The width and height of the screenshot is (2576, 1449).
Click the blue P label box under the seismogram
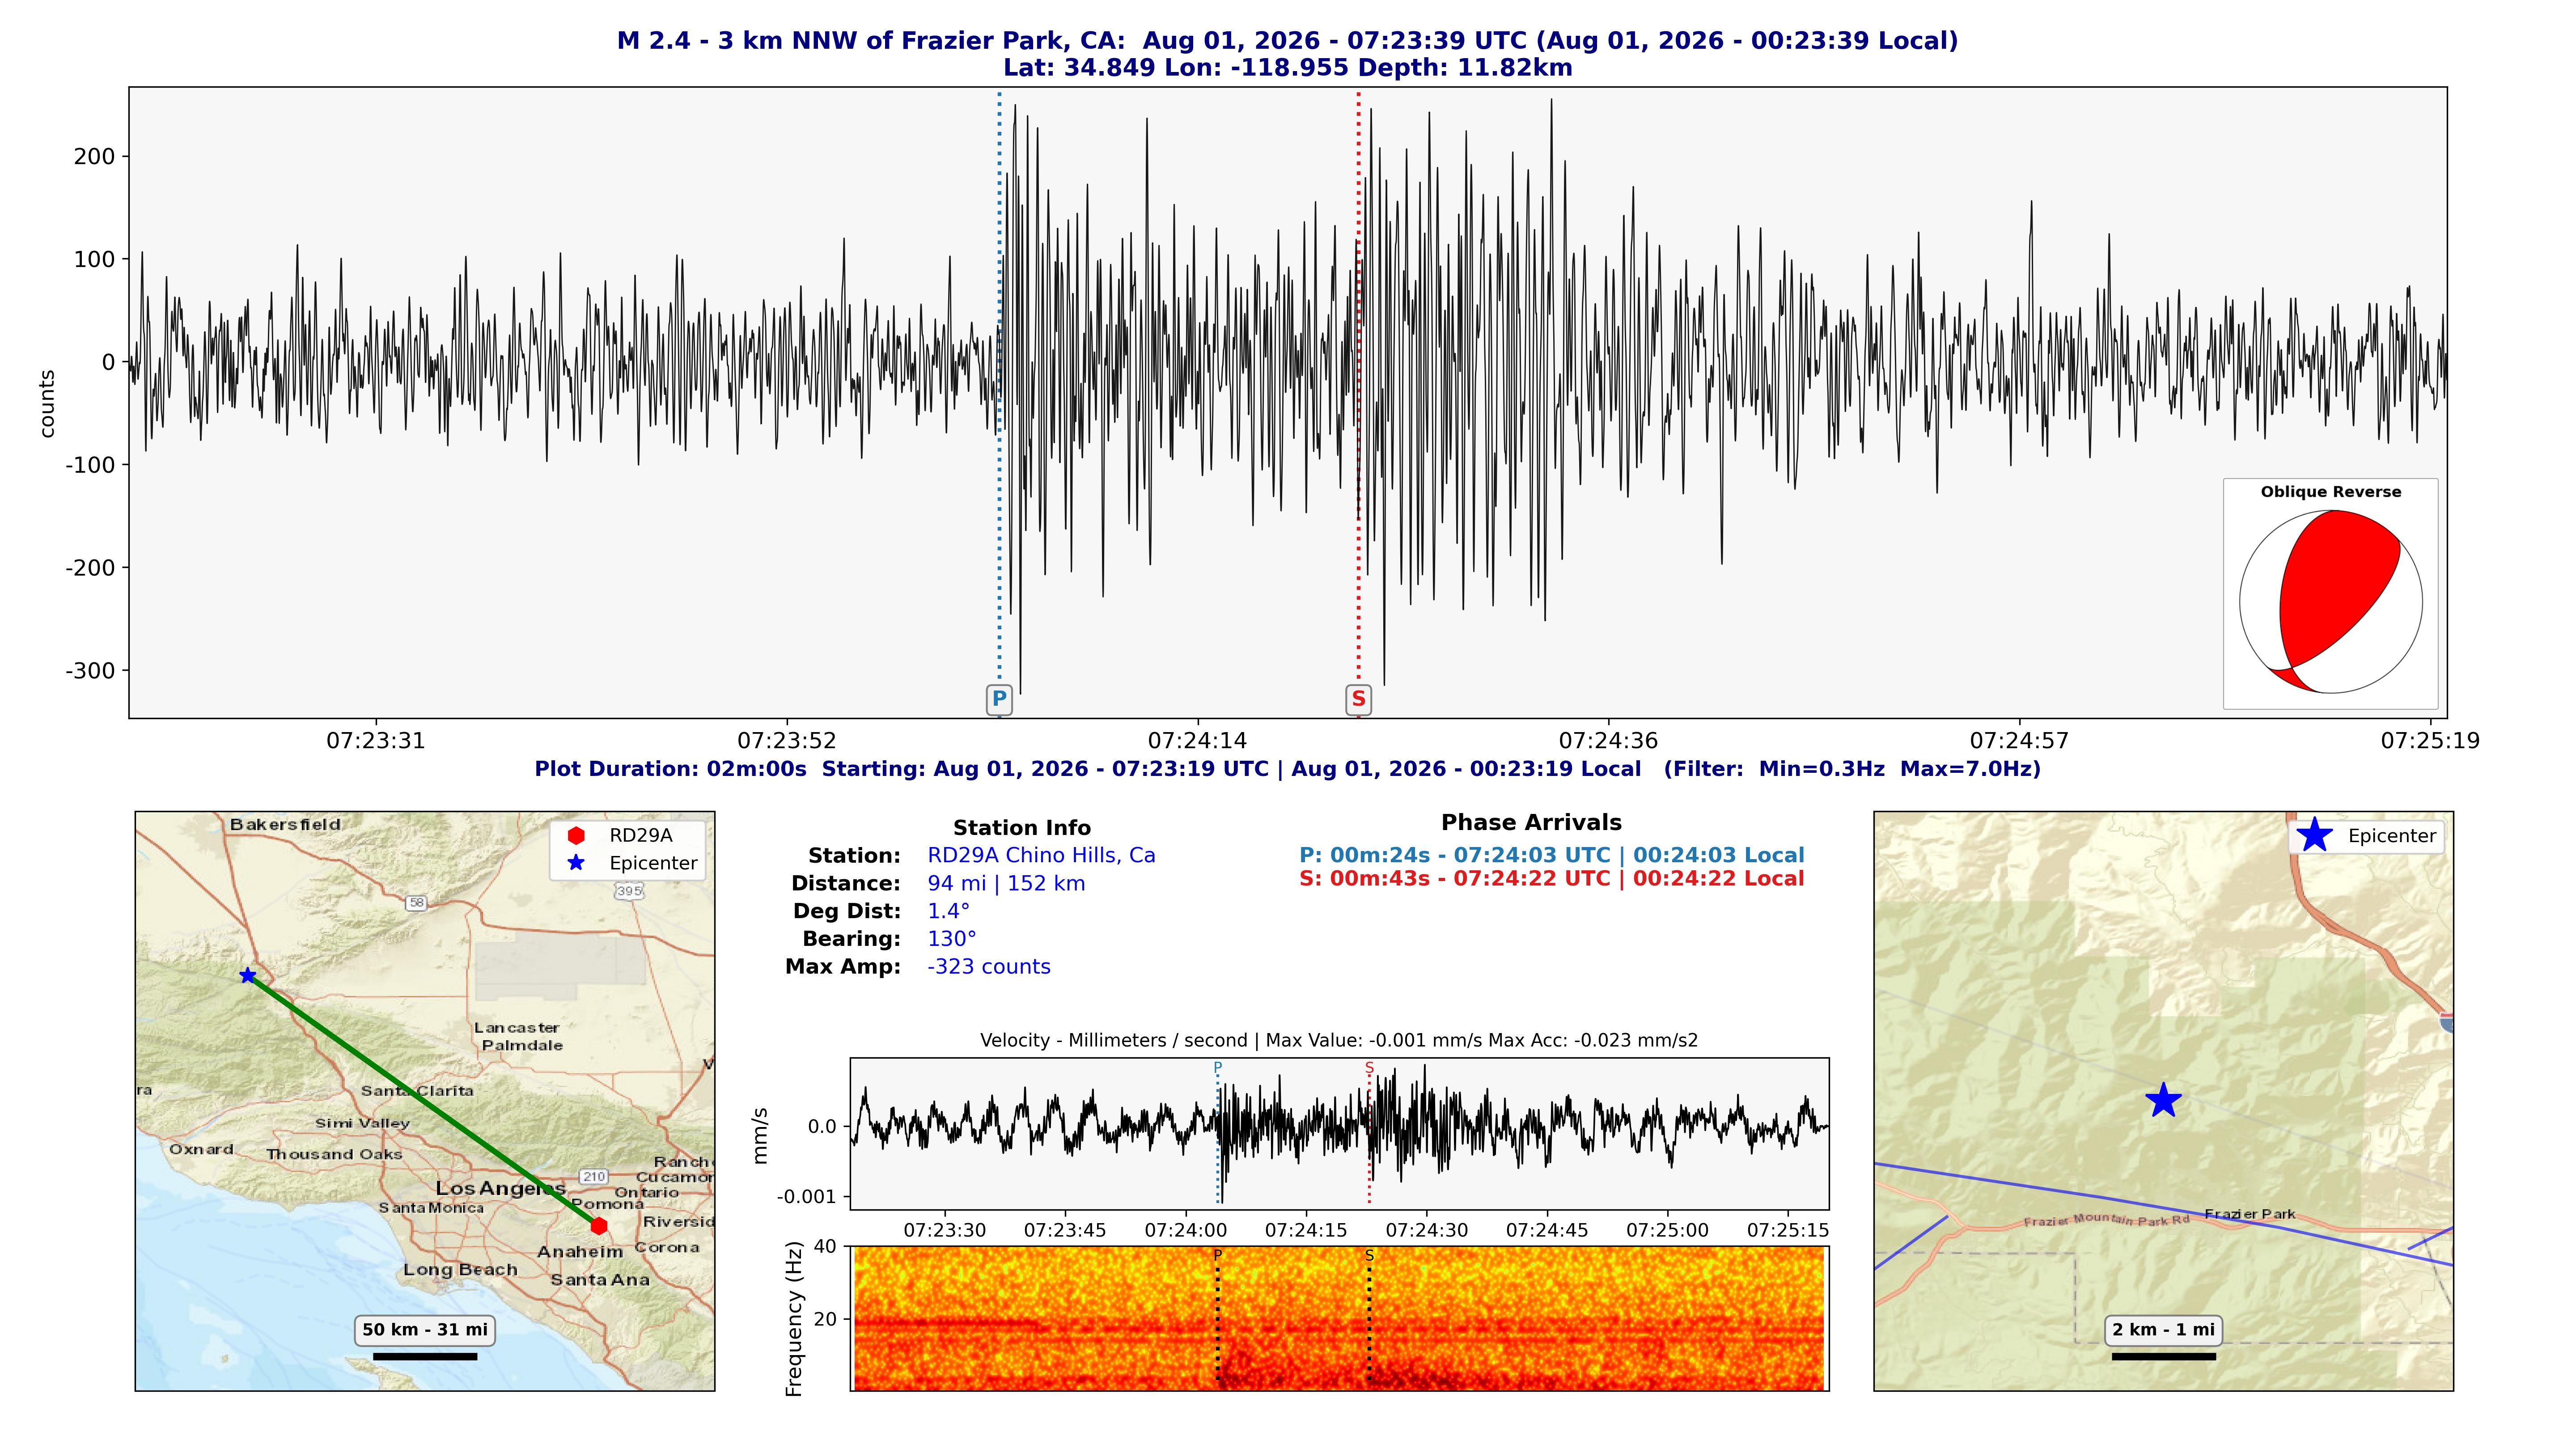[999, 699]
